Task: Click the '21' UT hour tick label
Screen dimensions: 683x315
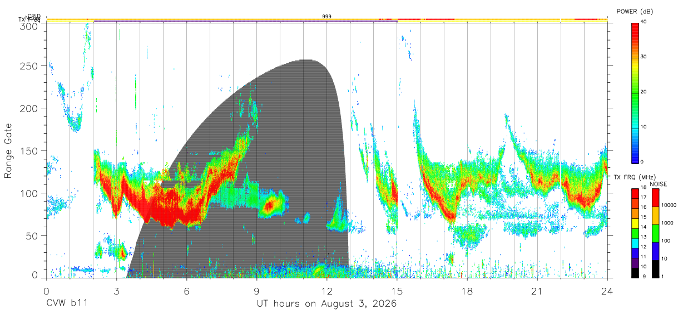Action: (537, 291)
